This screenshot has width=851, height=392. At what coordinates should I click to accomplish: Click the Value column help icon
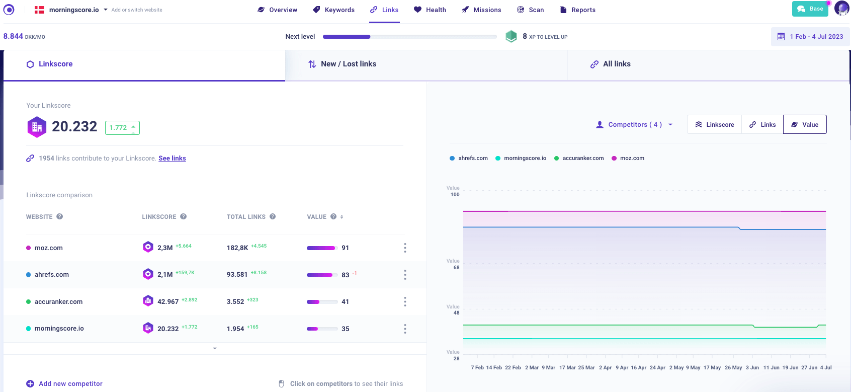[333, 216]
